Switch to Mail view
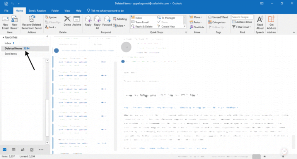297x159 pixels. 5,150
